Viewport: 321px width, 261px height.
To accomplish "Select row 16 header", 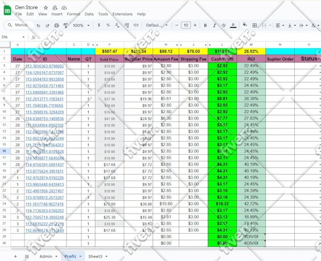I will click(5, 151).
